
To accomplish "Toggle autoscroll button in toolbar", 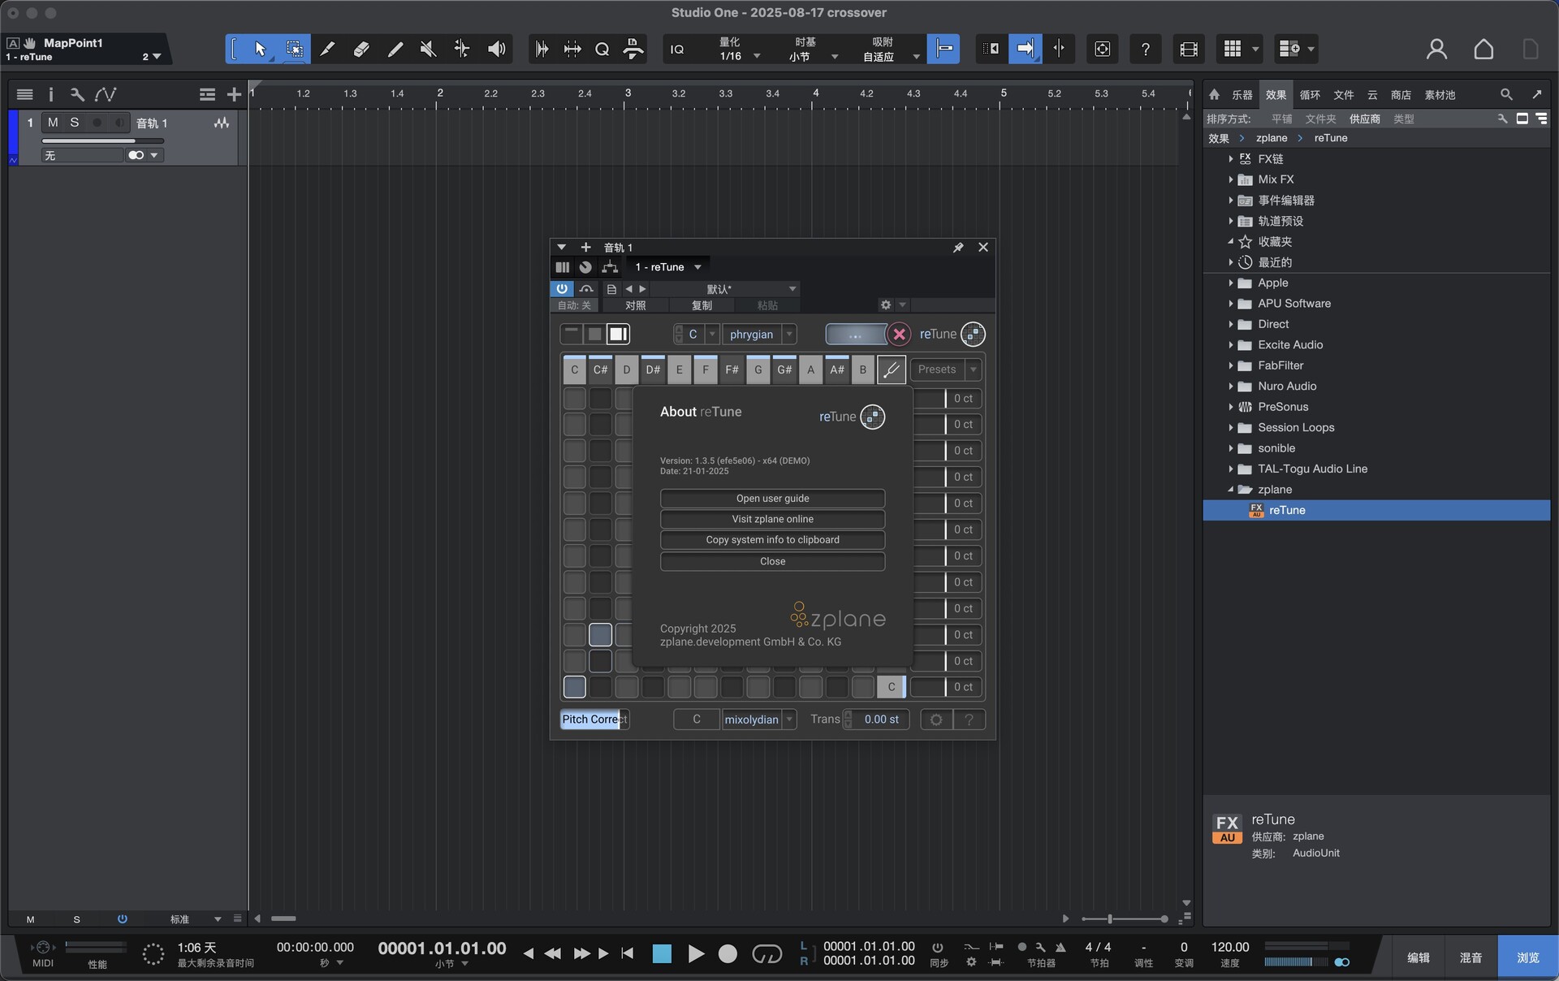I will click(1026, 50).
